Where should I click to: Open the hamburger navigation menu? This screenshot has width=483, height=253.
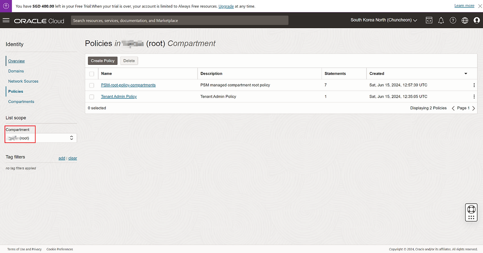(x=6, y=20)
